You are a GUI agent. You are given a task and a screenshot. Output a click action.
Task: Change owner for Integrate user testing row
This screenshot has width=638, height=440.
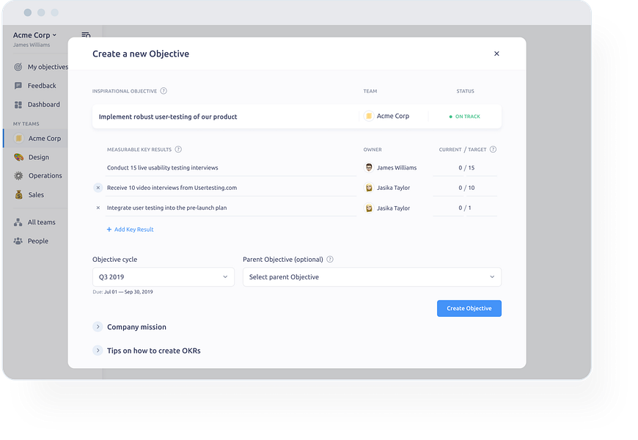(x=387, y=208)
